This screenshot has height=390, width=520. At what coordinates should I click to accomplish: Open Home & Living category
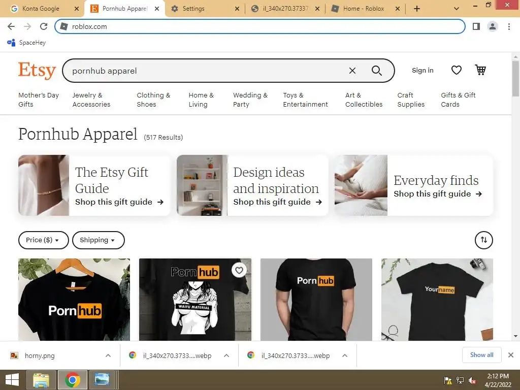point(201,100)
